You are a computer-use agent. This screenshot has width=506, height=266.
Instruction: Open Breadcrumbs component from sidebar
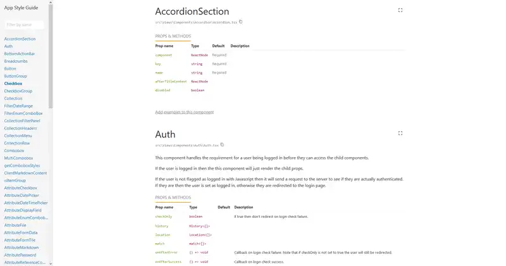point(16,61)
